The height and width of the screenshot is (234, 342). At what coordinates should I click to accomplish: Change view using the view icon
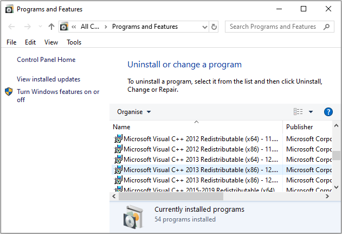pos(298,112)
